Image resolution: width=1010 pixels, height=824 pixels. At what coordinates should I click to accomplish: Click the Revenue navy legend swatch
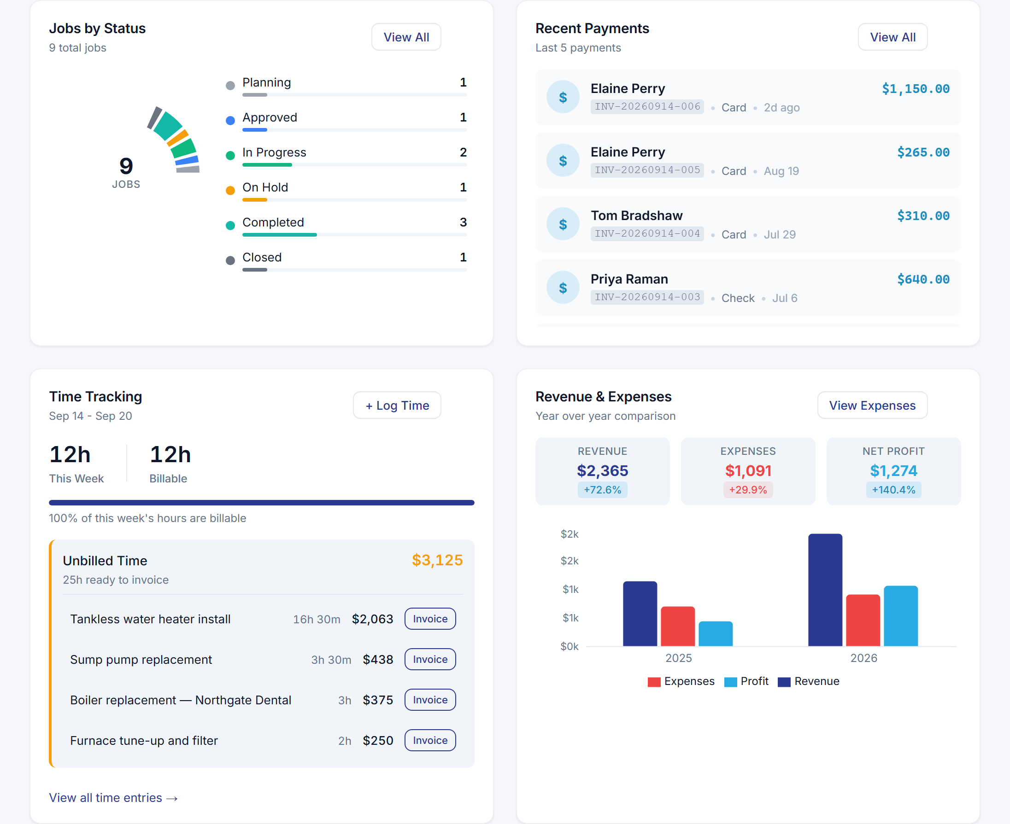coord(784,682)
